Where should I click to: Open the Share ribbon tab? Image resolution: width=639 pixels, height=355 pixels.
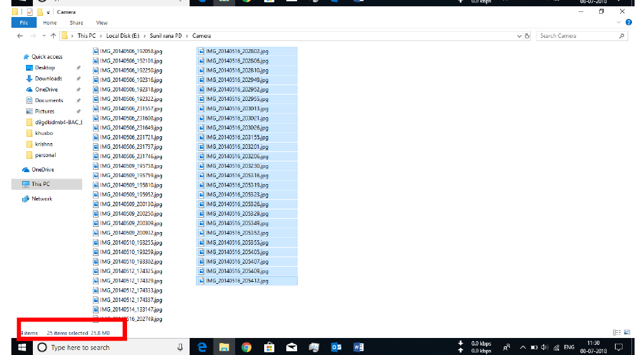click(76, 23)
